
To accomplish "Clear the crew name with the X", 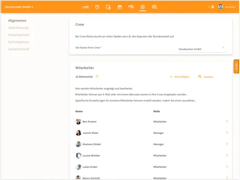I will [223, 47].
